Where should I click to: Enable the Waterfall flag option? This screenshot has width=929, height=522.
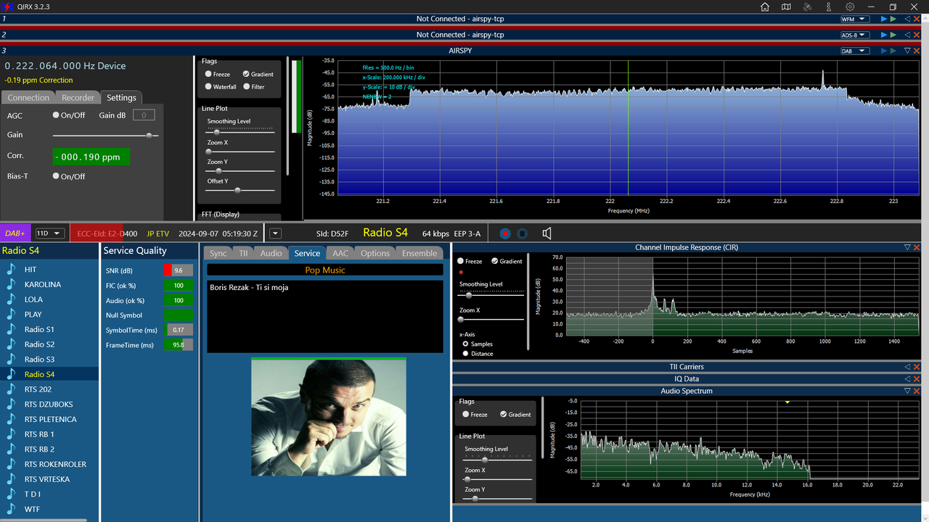click(208, 87)
